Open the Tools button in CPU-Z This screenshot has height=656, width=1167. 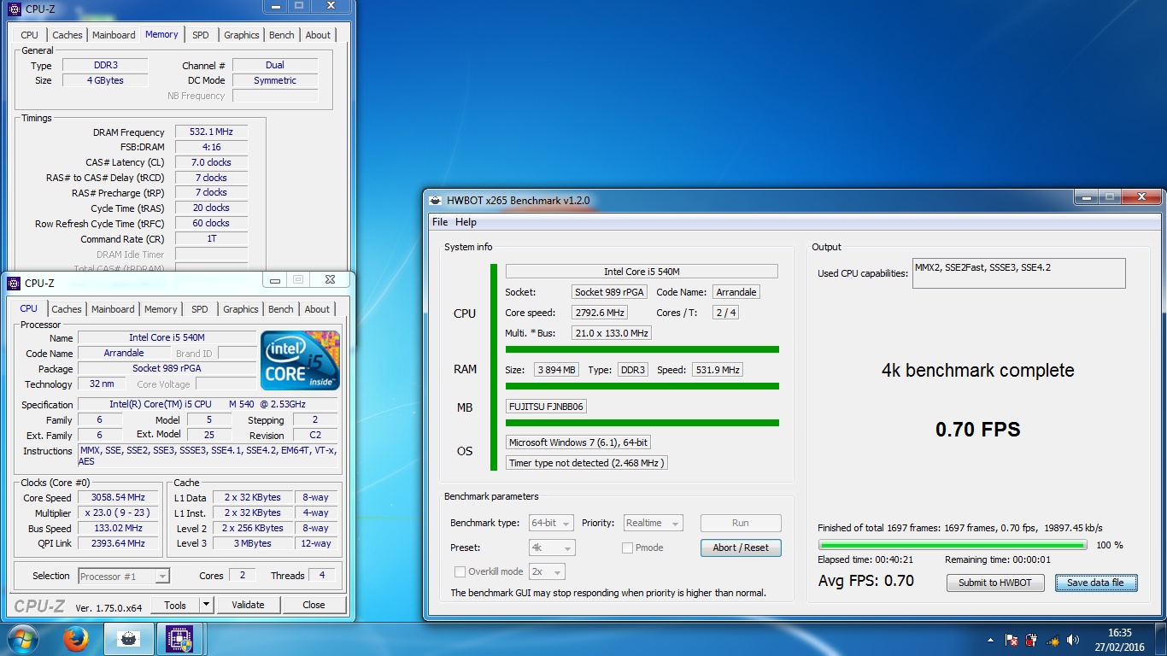175,605
